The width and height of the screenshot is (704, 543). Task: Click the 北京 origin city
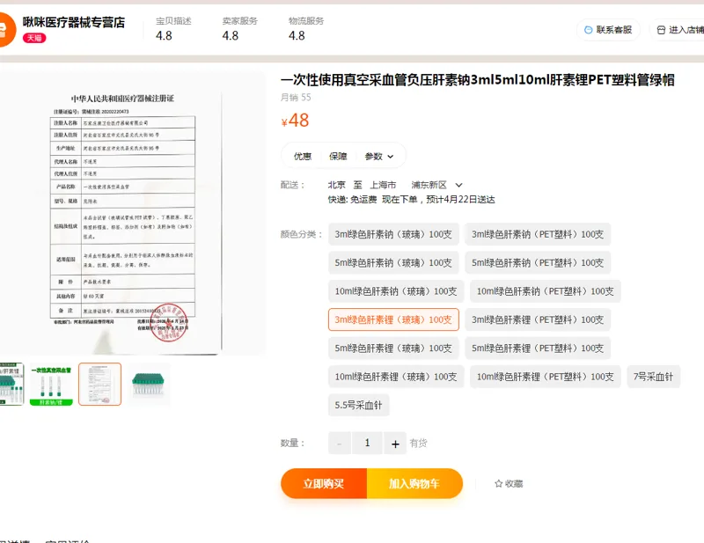click(337, 185)
